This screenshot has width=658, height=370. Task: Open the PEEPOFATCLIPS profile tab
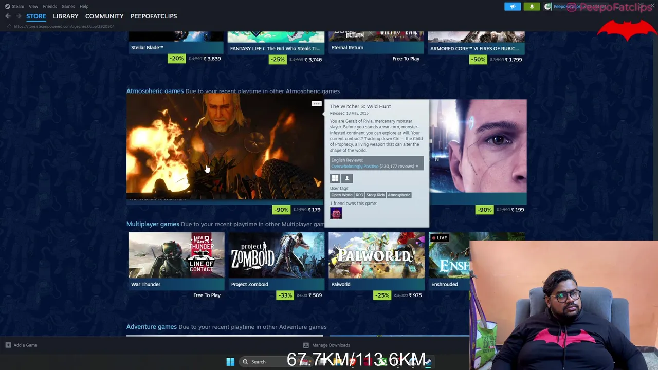coord(154,16)
